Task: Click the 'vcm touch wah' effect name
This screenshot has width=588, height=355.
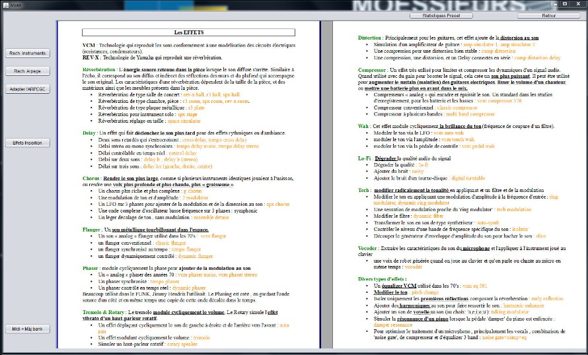Action: pos(458,140)
